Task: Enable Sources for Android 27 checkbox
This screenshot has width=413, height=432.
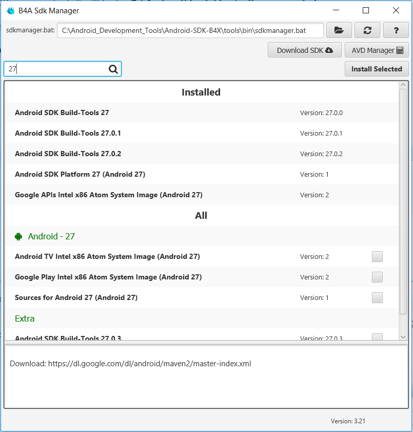Action: tap(377, 297)
